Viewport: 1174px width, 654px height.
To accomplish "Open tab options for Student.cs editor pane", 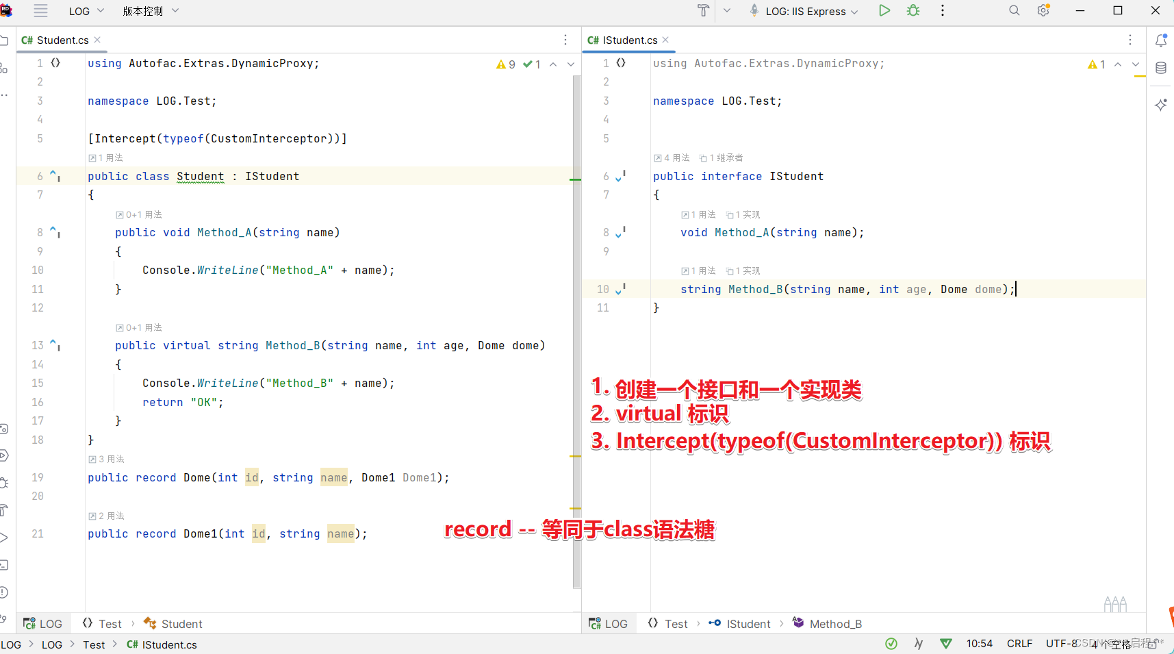I will click(565, 40).
